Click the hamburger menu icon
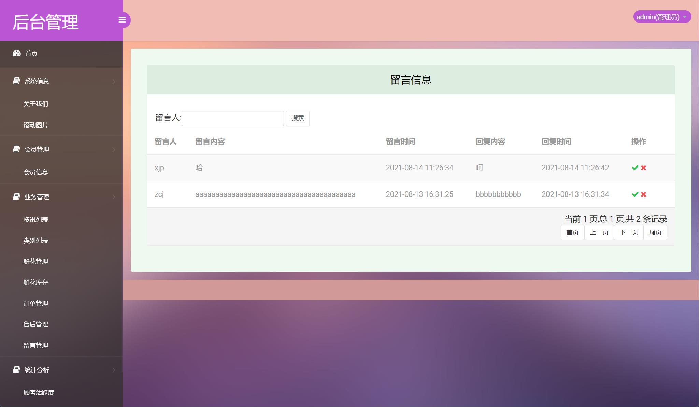Viewport: 699px width, 407px height. pos(123,20)
